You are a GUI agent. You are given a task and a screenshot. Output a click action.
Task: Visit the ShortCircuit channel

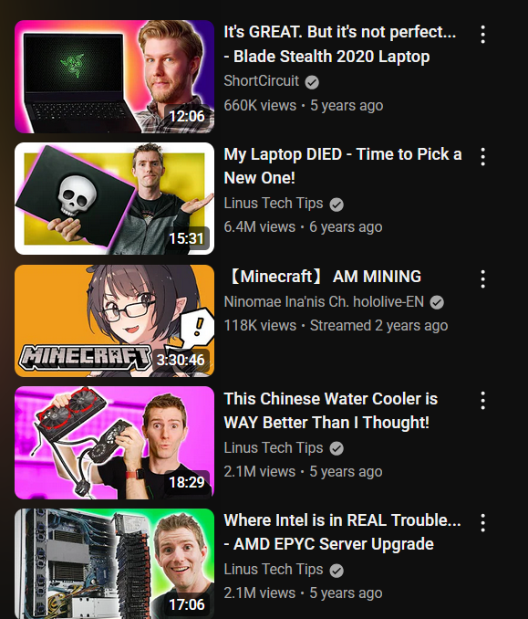tap(261, 81)
